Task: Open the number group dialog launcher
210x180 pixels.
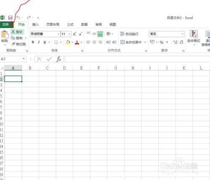Action: tap(183, 51)
